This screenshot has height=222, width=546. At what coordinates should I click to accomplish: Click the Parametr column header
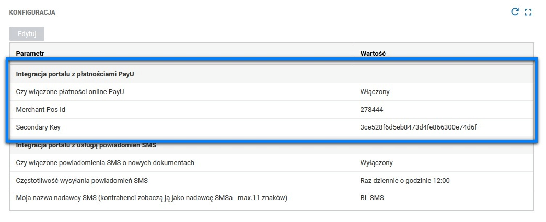tap(30, 53)
